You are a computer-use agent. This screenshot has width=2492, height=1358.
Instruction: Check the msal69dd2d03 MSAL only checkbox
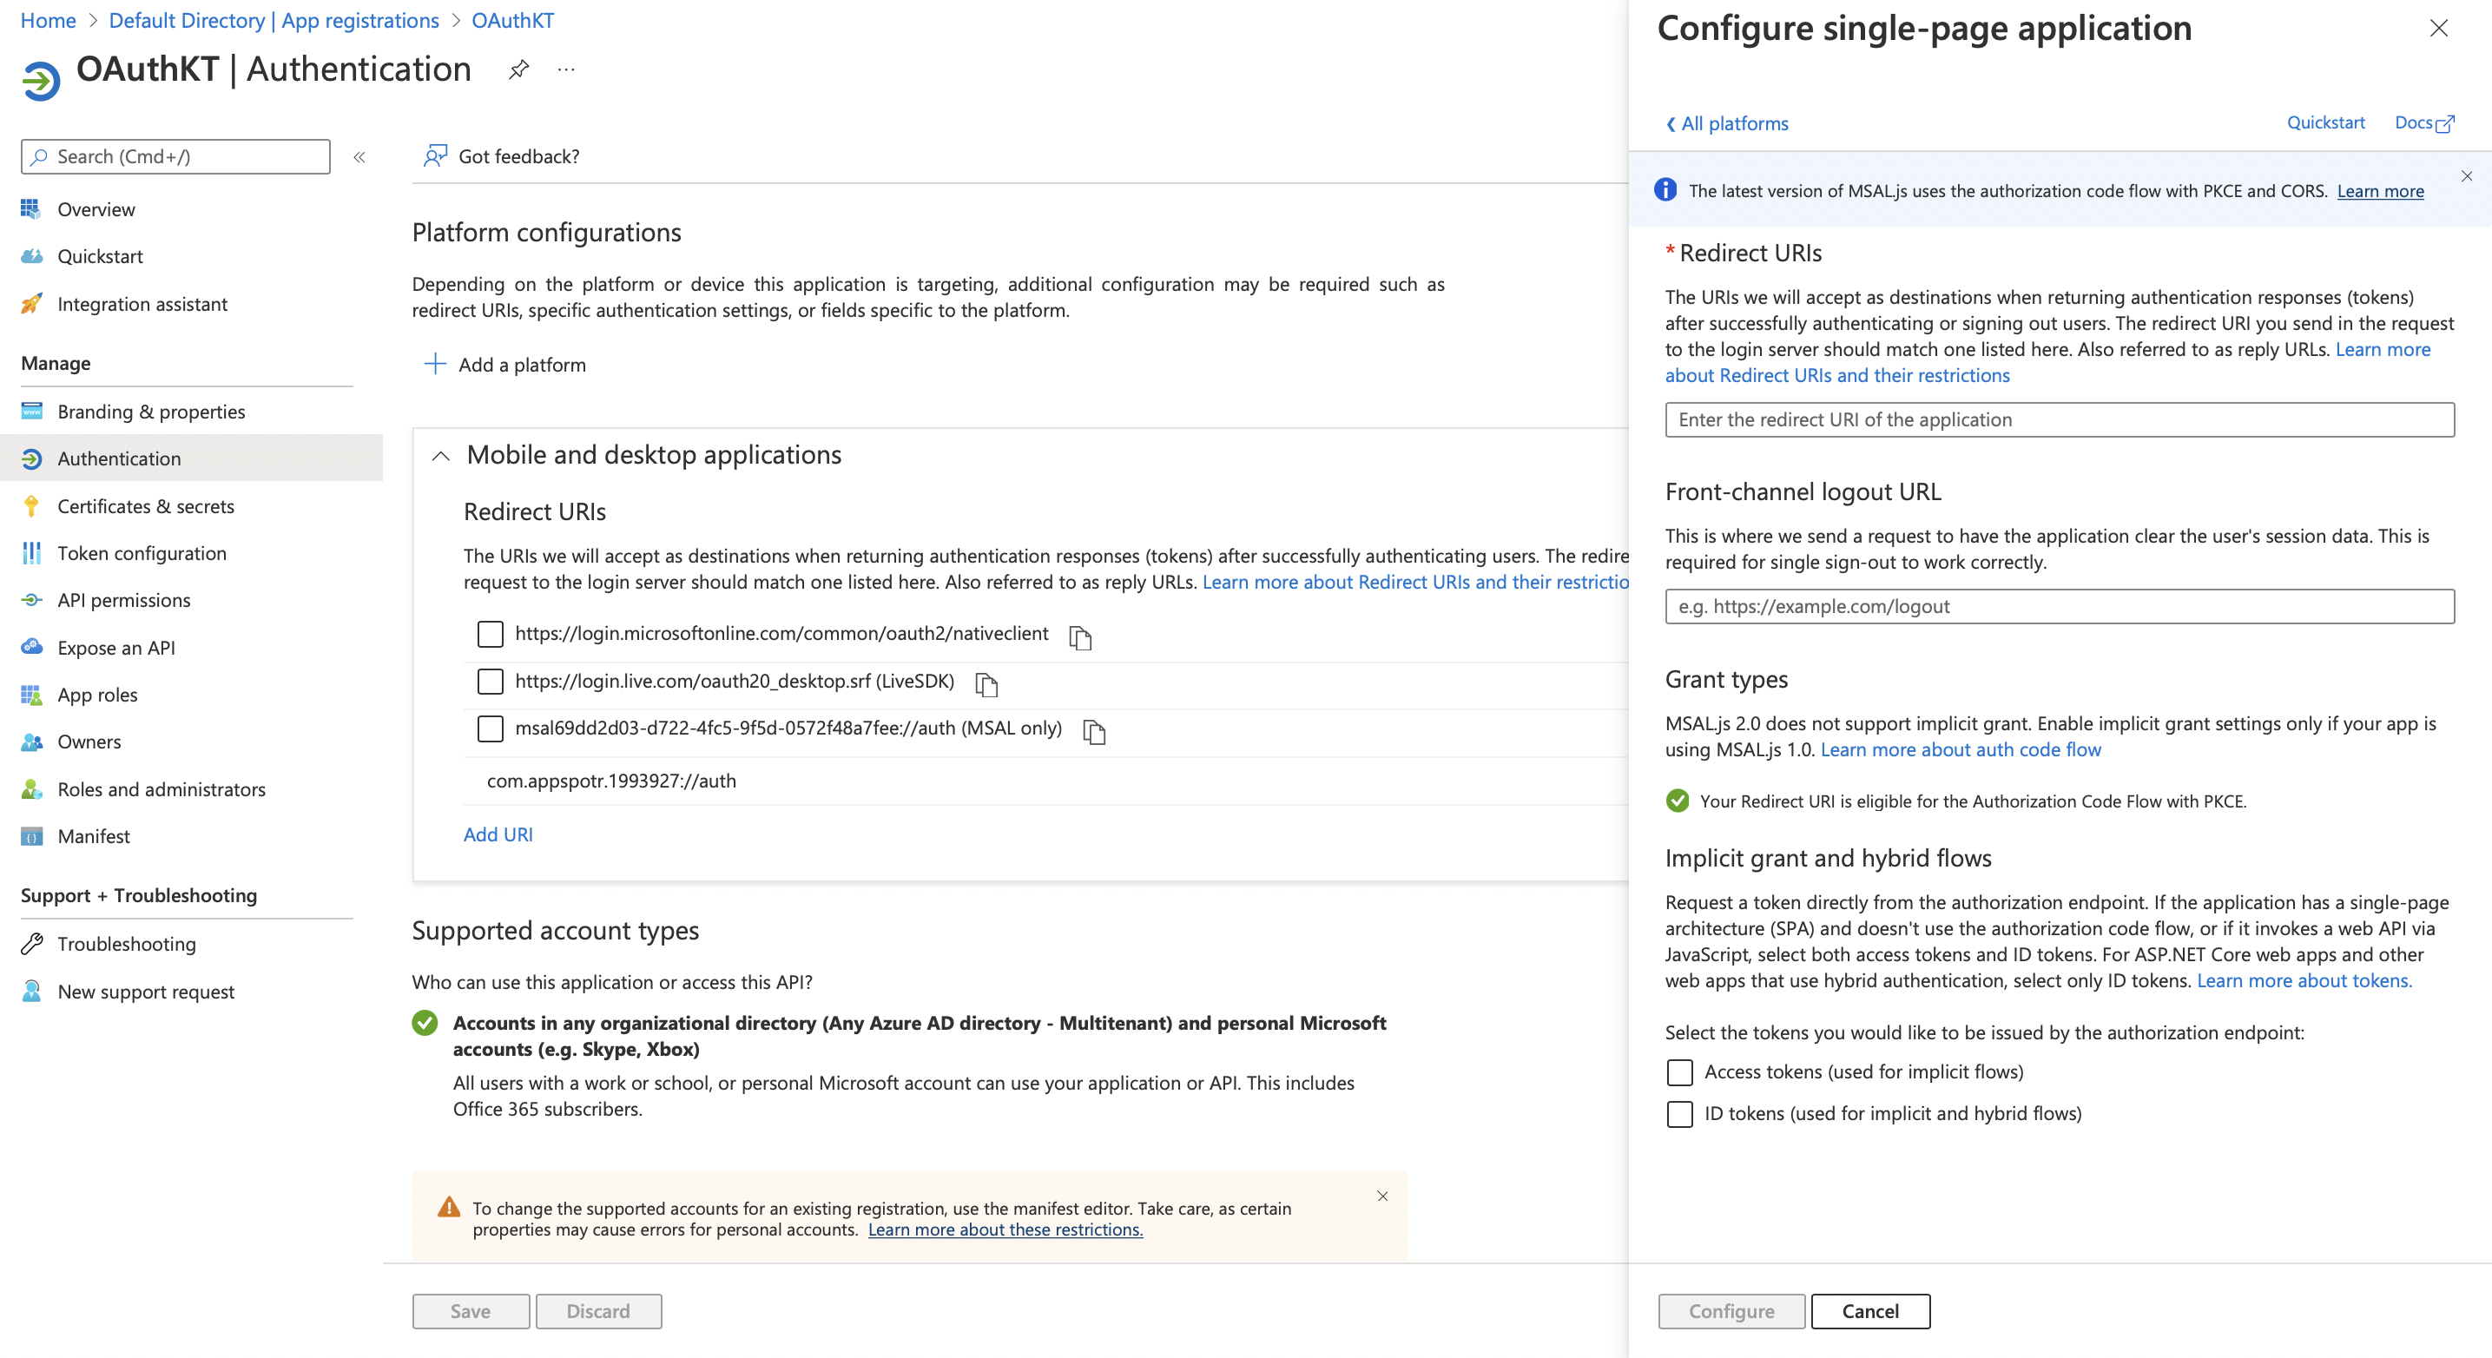tap(491, 728)
